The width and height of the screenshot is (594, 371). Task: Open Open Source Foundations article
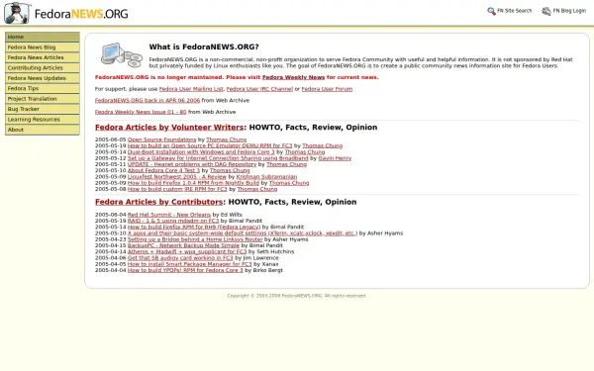pyautogui.click(x=161, y=139)
